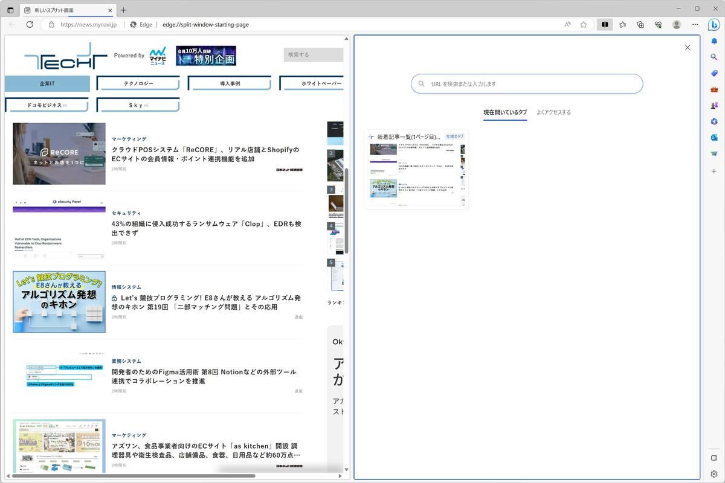Click the 検索する search field
The width and height of the screenshot is (725, 483).
click(314, 54)
